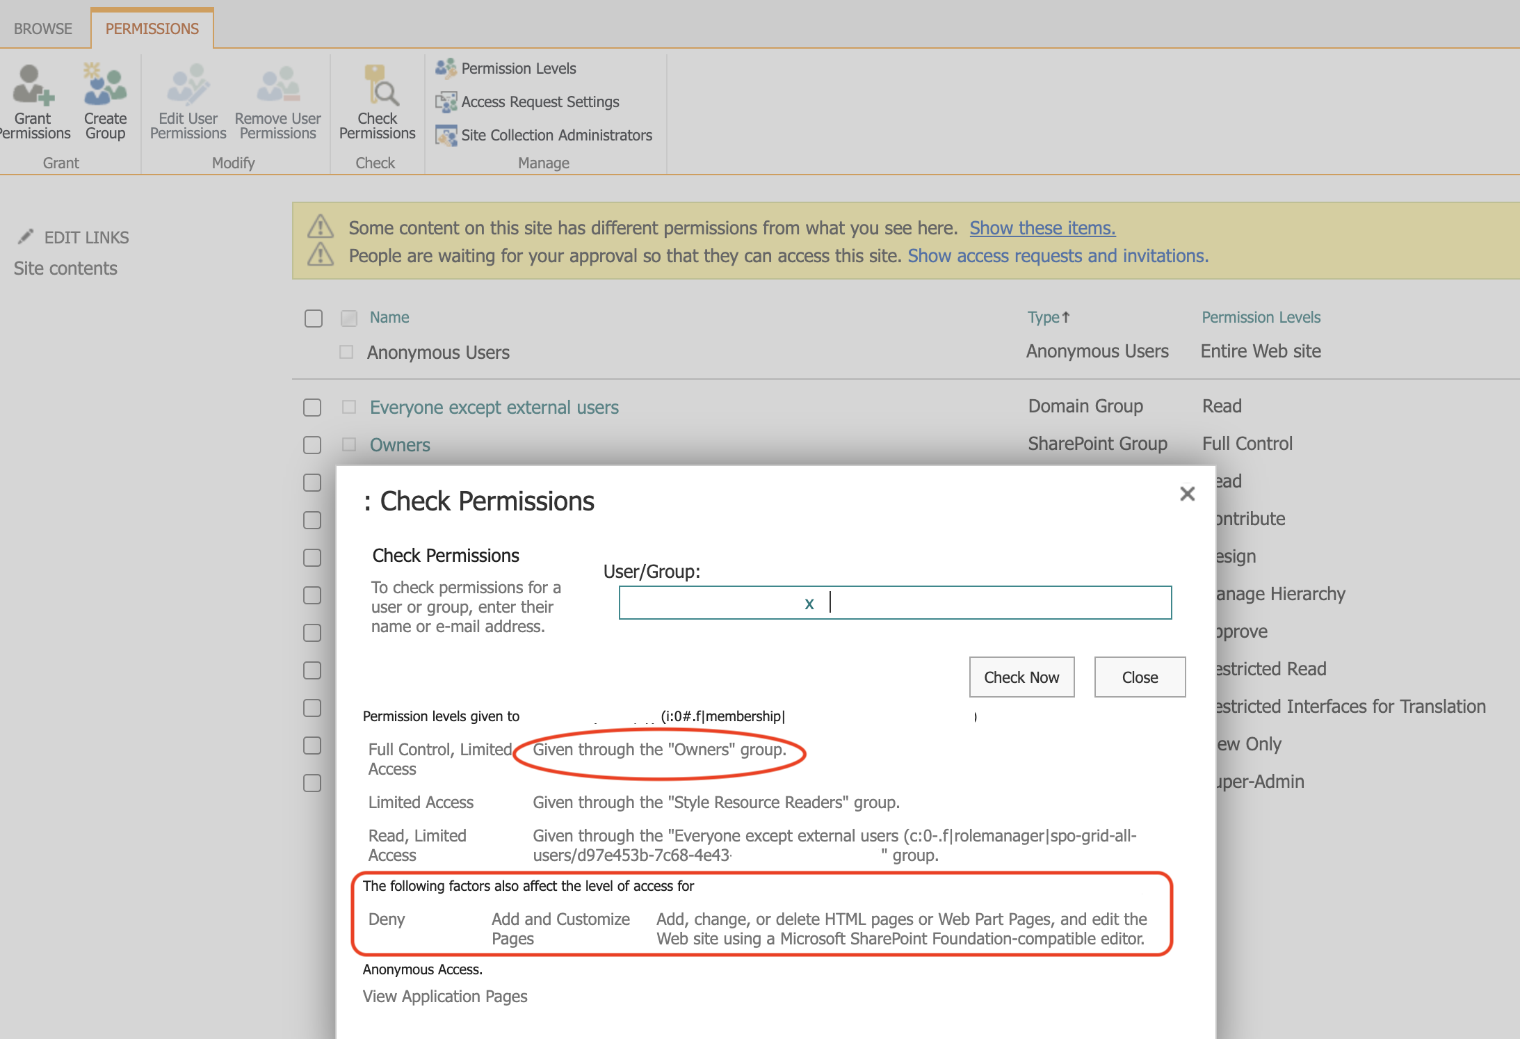Check the row checkbox beside Design level
Viewport: 1520px width, 1039px height.
tap(312, 558)
